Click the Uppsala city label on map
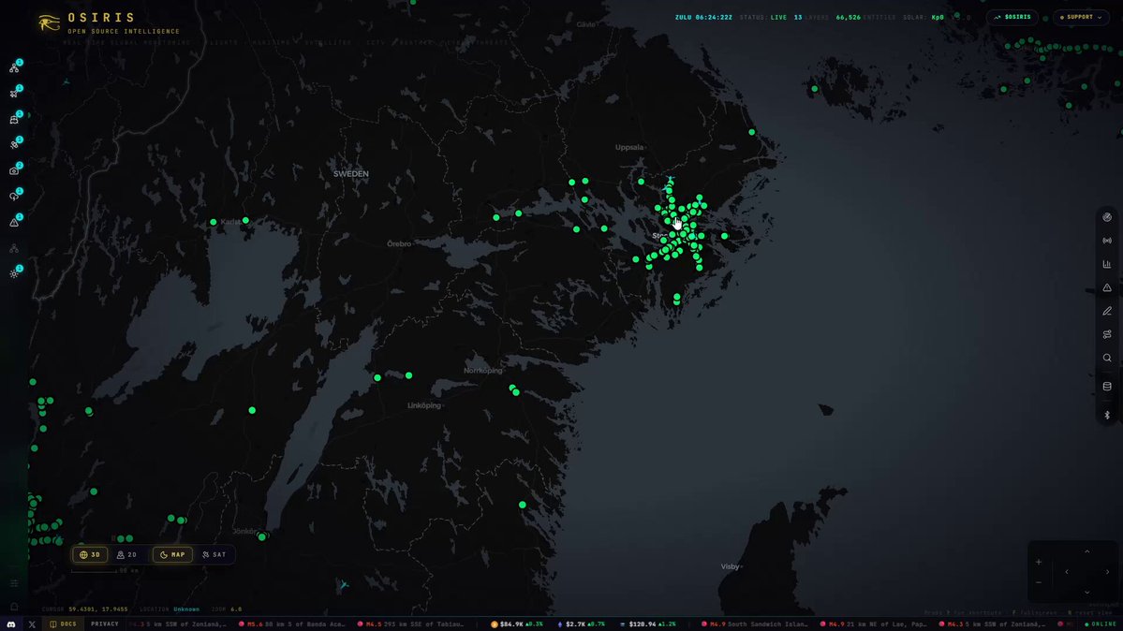Screen dimensions: 1123x631 [x=629, y=148]
